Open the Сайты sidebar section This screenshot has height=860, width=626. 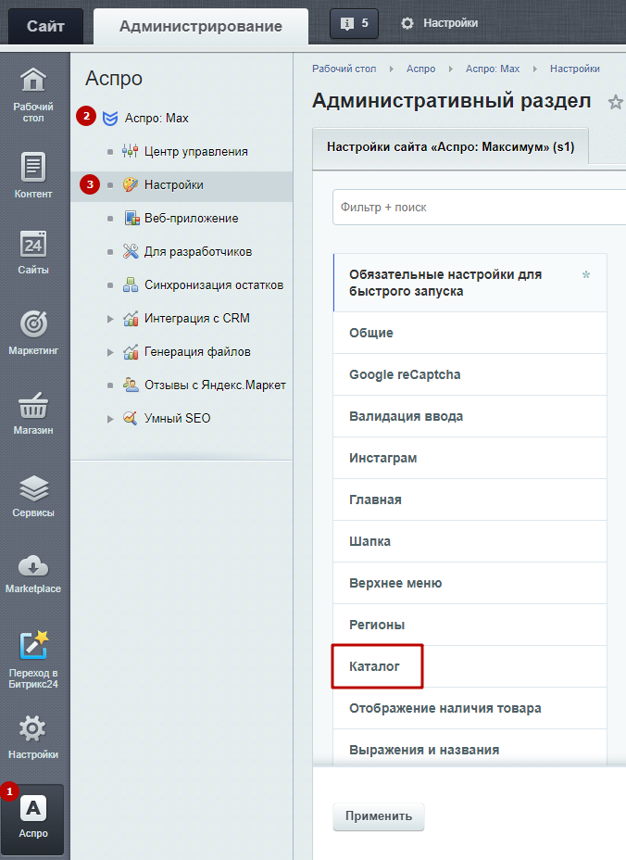click(33, 252)
